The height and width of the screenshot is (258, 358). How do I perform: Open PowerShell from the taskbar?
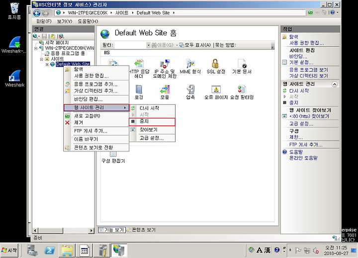50,250
